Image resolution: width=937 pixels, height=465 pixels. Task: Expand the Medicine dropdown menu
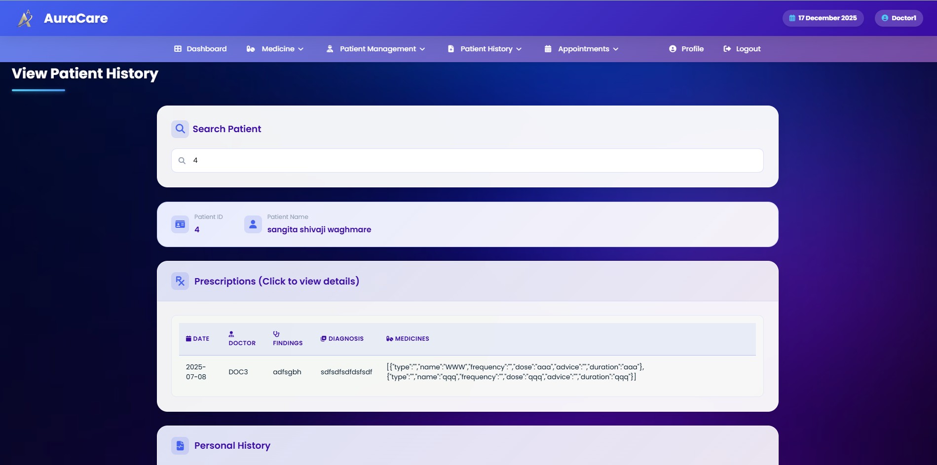tap(275, 49)
